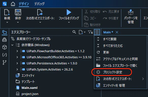Collapse the 依存関係 (Windows) node
Image resolution: width=148 pixels, height=97 pixels.
(12, 45)
